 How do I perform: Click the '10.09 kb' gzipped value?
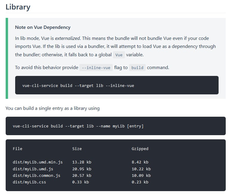click(x=141, y=175)
